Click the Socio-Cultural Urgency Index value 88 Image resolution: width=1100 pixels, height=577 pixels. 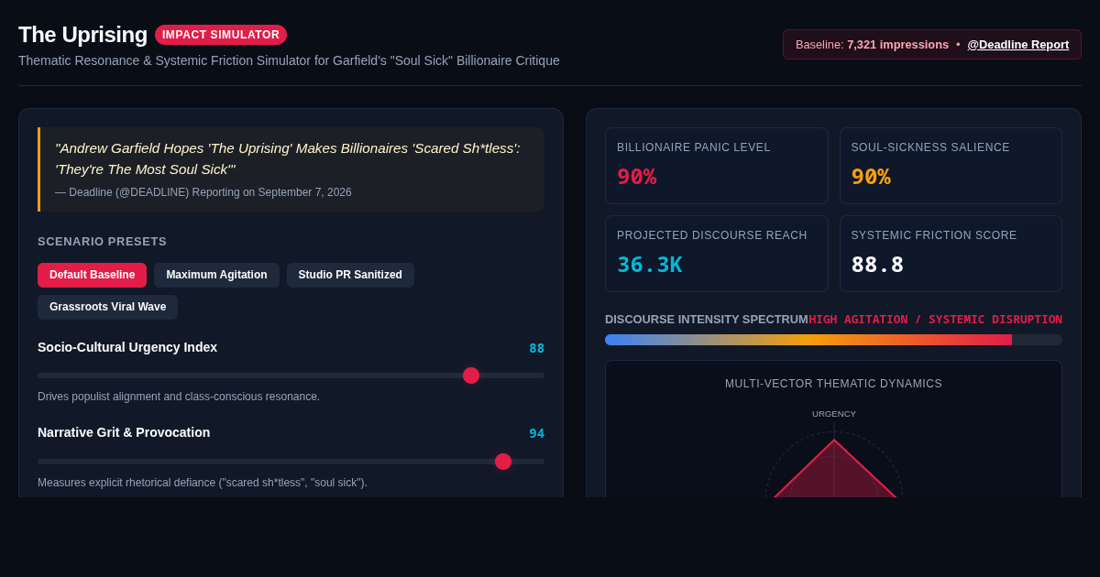536,348
